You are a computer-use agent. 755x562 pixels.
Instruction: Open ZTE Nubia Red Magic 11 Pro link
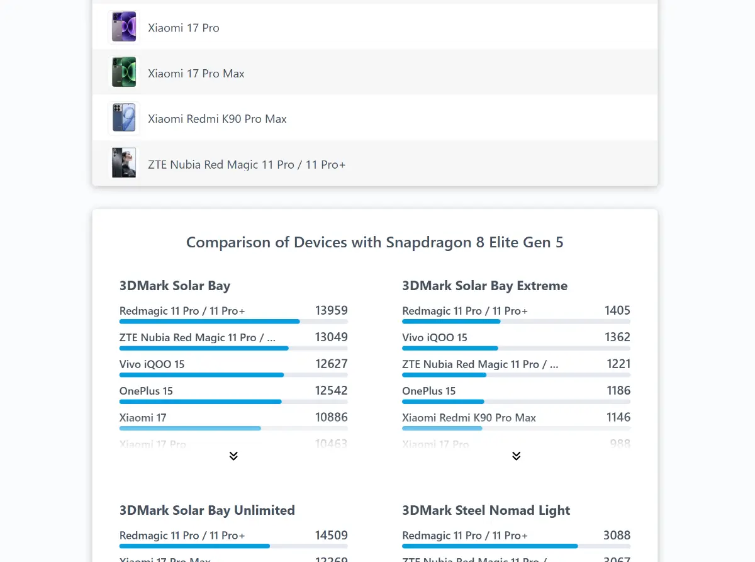pyautogui.click(x=247, y=165)
